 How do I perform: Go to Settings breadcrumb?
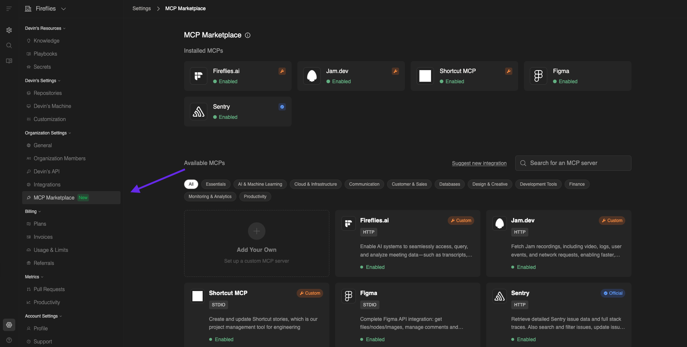click(x=142, y=8)
